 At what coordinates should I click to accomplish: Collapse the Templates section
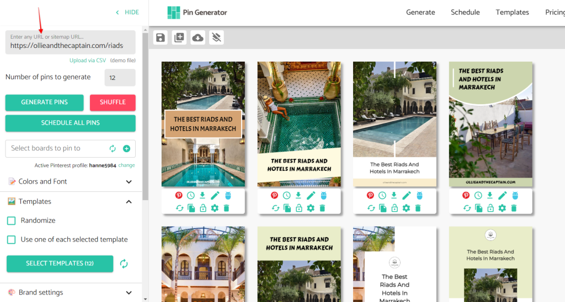point(129,202)
